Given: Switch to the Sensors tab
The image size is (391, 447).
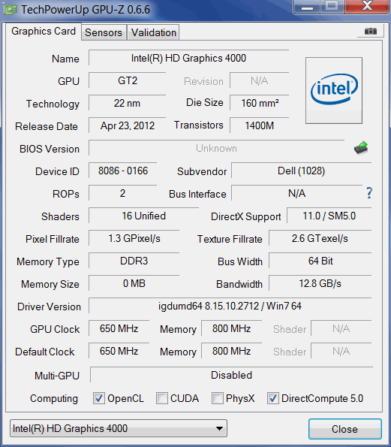Looking at the screenshot, I should point(104,32).
